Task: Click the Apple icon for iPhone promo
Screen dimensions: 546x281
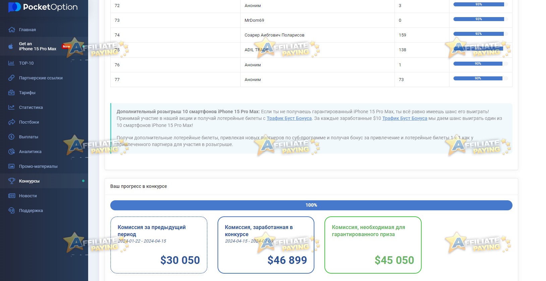Action: click(11, 46)
